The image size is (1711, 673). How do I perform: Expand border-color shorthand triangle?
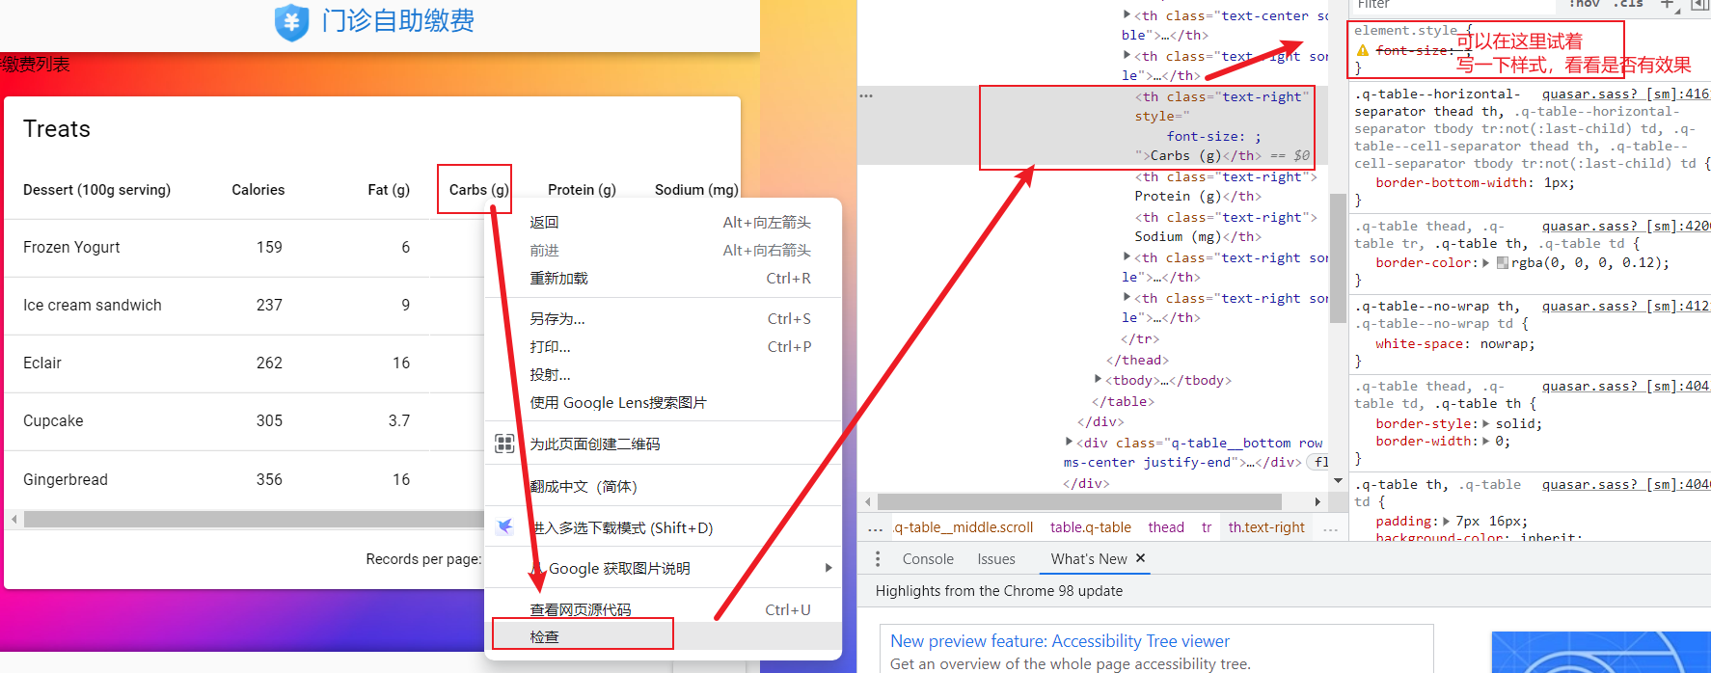(1486, 262)
